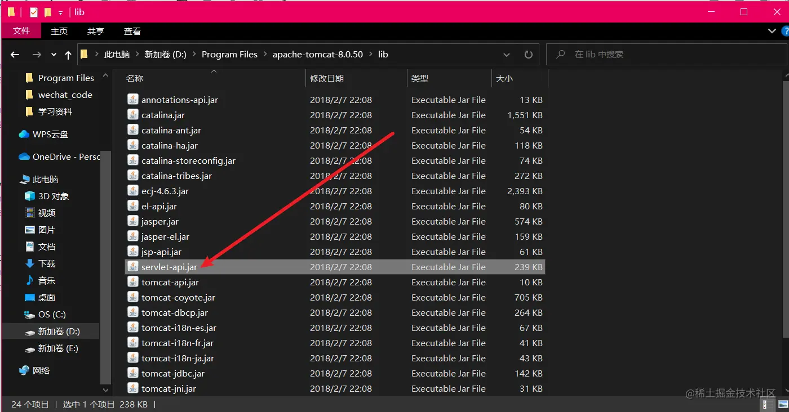This screenshot has width=789, height=412.
Task: Click the Refresh button in address bar
Action: point(528,55)
